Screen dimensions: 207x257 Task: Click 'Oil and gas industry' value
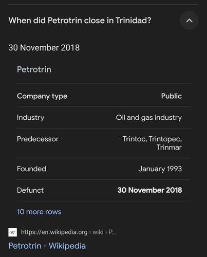(149, 118)
